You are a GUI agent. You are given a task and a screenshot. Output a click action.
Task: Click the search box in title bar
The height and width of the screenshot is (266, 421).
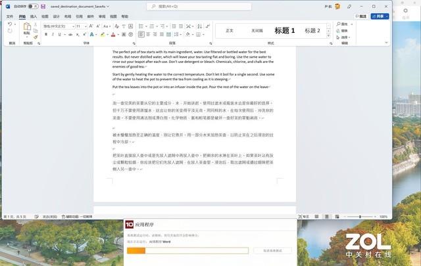click(x=199, y=7)
